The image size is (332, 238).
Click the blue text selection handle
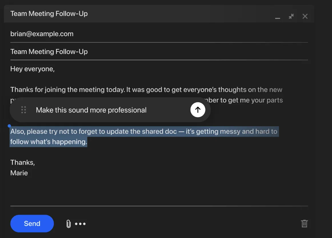pyautogui.click(x=9, y=126)
